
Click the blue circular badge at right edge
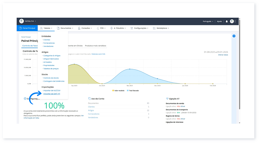(x=234, y=36)
